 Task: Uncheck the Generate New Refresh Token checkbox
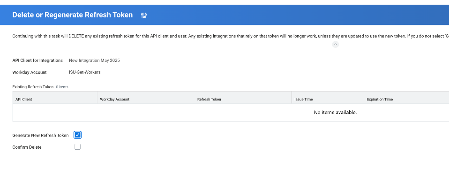pos(78,135)
